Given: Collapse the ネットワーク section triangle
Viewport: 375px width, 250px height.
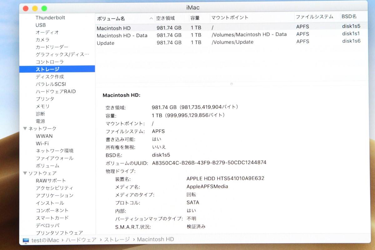Looking at the screenshot, I should [x=25, y=128].
